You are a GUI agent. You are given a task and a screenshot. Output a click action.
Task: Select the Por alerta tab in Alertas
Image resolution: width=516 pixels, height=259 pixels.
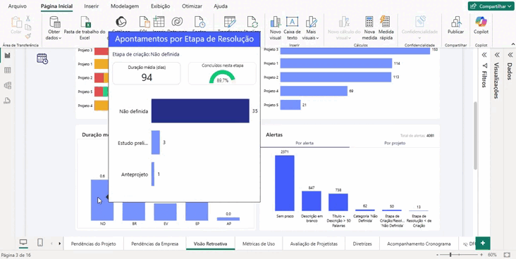tap(305, 144)
